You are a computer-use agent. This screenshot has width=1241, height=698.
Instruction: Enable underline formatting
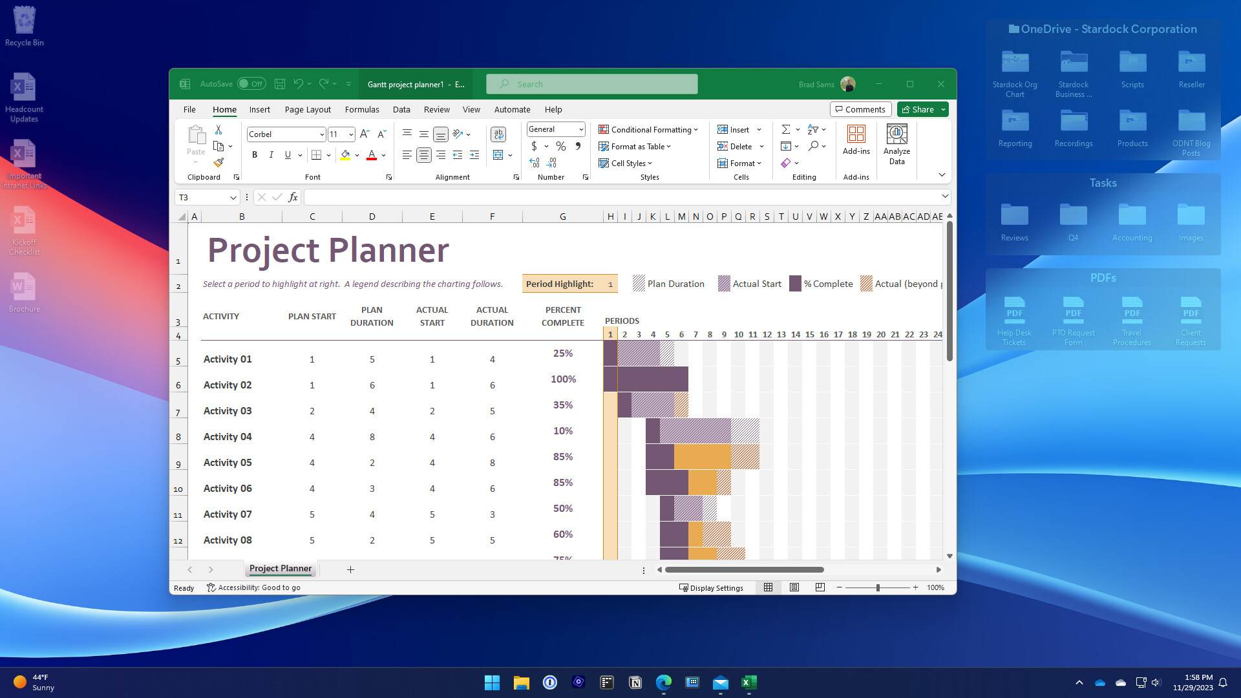(287, 154)
